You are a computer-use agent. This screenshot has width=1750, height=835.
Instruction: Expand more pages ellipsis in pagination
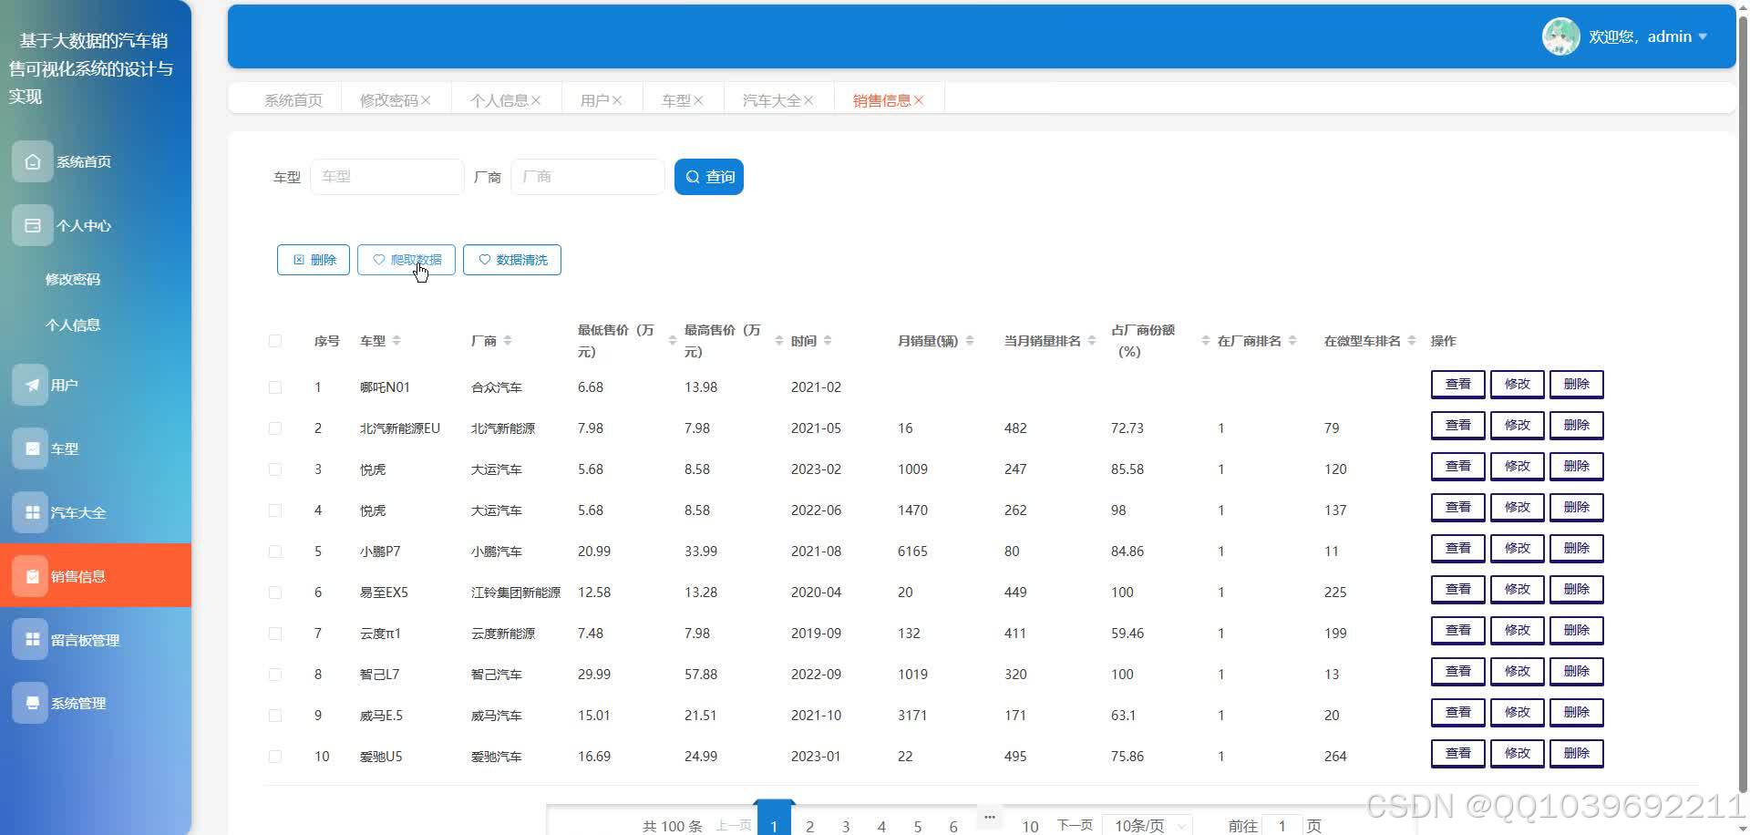989,817
